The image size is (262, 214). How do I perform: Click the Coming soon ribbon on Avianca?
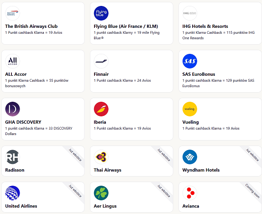[x=252, y=191]
